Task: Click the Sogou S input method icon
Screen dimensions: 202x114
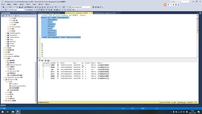Action: tap(165, 5)
